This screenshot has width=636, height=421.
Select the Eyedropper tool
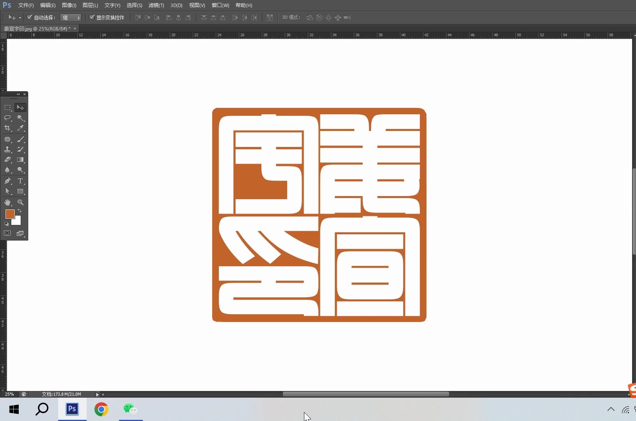click(x=20, y=128)
